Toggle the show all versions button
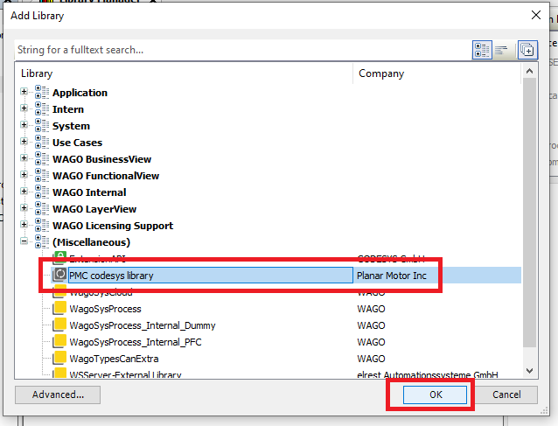The width and height of the screenshot is (558, 426). point(527,50)
